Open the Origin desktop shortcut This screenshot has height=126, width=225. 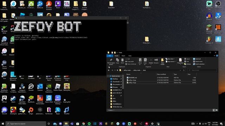click(31, 111)
